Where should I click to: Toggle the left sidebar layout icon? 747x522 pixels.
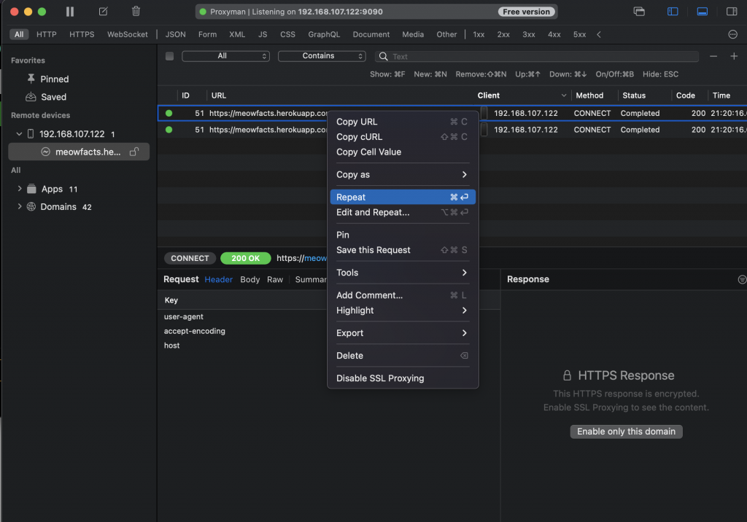point(673,12)
